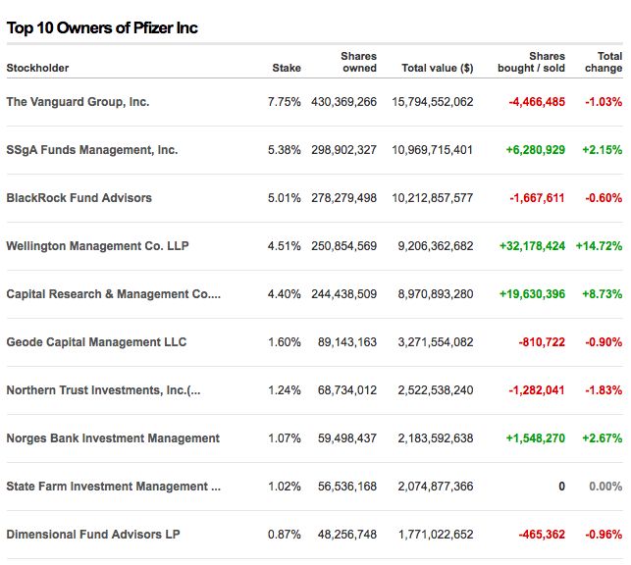Click Wellington's 4.51% stake value
Screen dimensions: 631x565
(x=285, y=246)
